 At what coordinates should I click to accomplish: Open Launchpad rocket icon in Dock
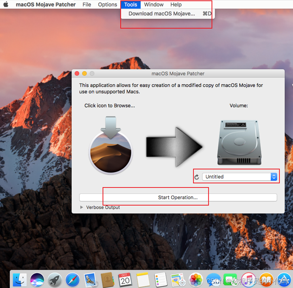[55, 280]
